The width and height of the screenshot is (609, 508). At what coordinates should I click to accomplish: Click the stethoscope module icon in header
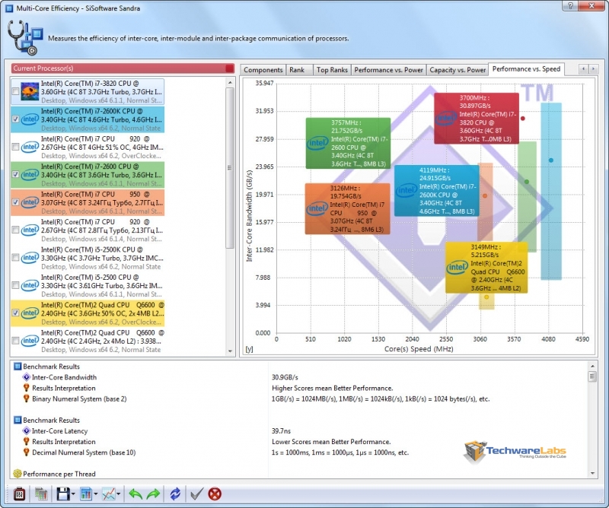click(x=25, y=38)
